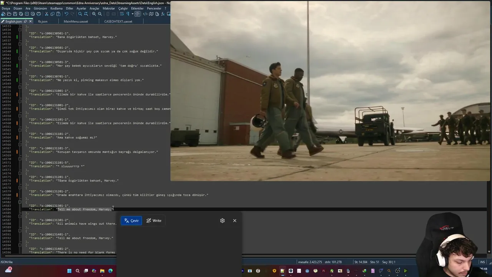The image size is (492, 277).
Task: Open Replace dialog from toolbar icon
Action: [x=86, y=14]
